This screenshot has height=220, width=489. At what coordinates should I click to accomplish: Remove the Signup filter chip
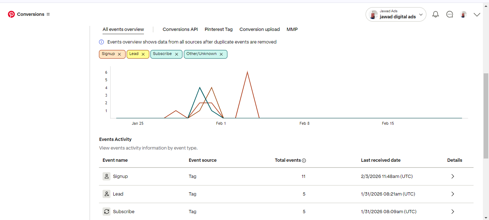[119, 54]
